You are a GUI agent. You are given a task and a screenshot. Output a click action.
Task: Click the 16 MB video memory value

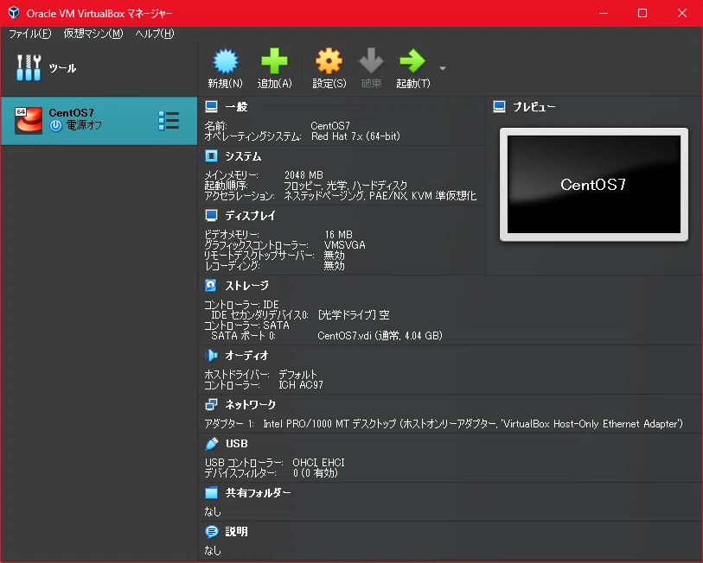[338, 234]
